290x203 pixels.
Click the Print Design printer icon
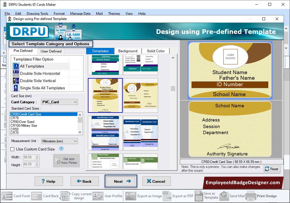click(251, 196)
